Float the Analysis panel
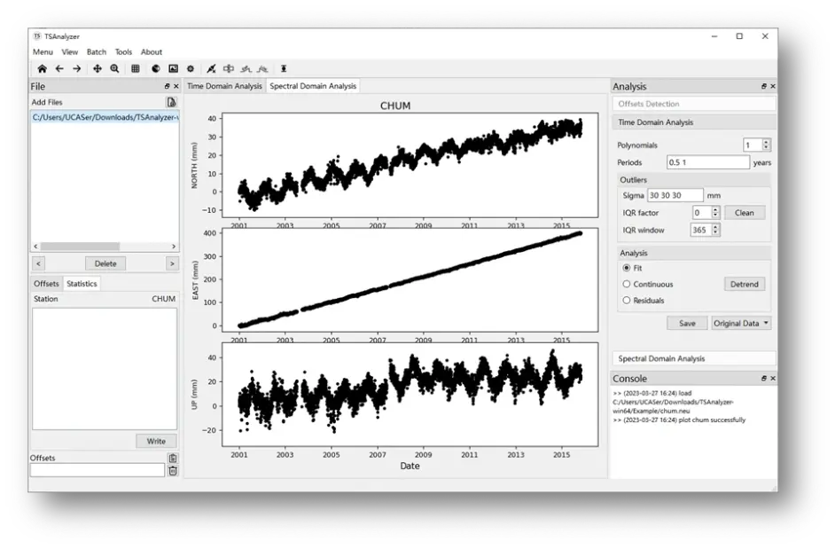Image resolution: width=835 pixels, height=549 pixels. pyautogui.click(x=764, y=86)
